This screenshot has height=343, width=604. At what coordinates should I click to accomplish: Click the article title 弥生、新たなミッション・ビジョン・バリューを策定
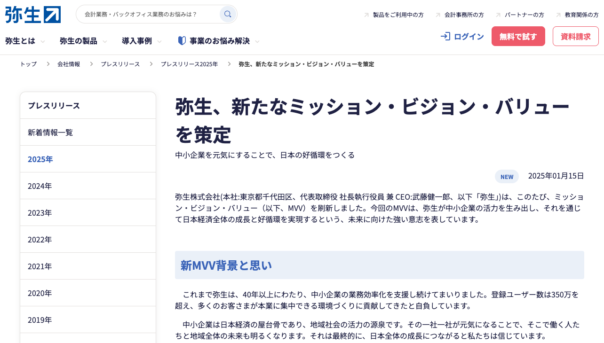coord(373,120)
